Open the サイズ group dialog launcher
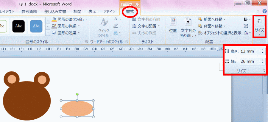 pyautogui.click(x=264, y=71)
